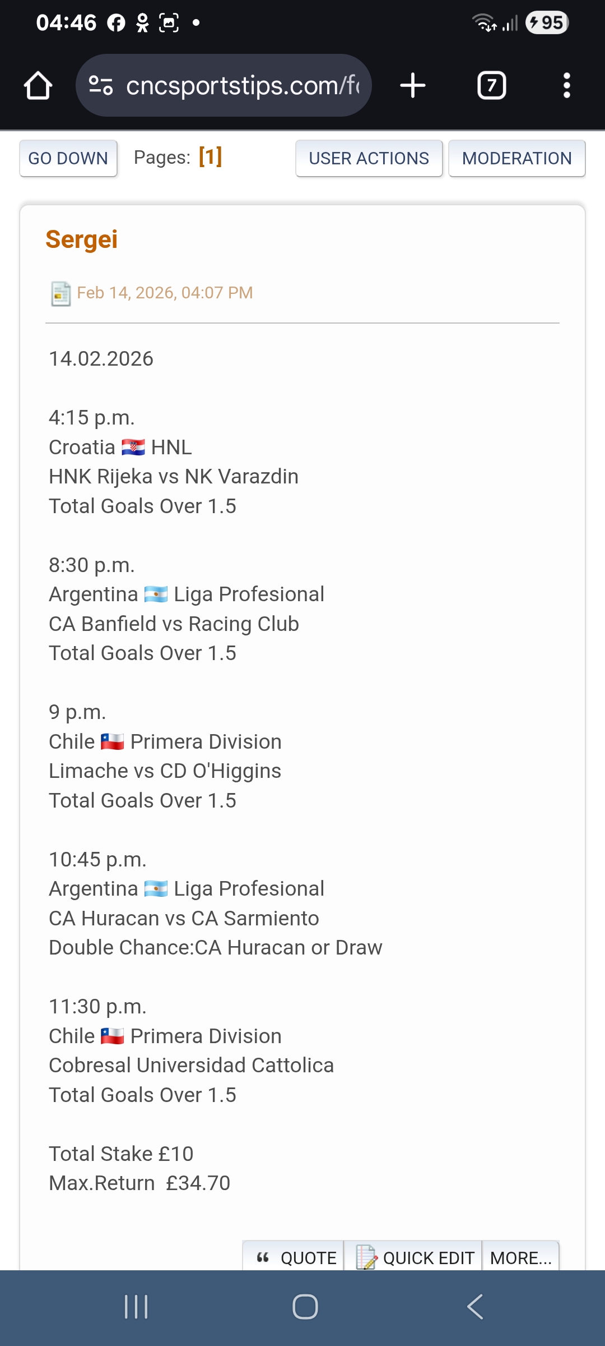
Task: Tap the Facebook notification icon in status bar
Action: 116,23
